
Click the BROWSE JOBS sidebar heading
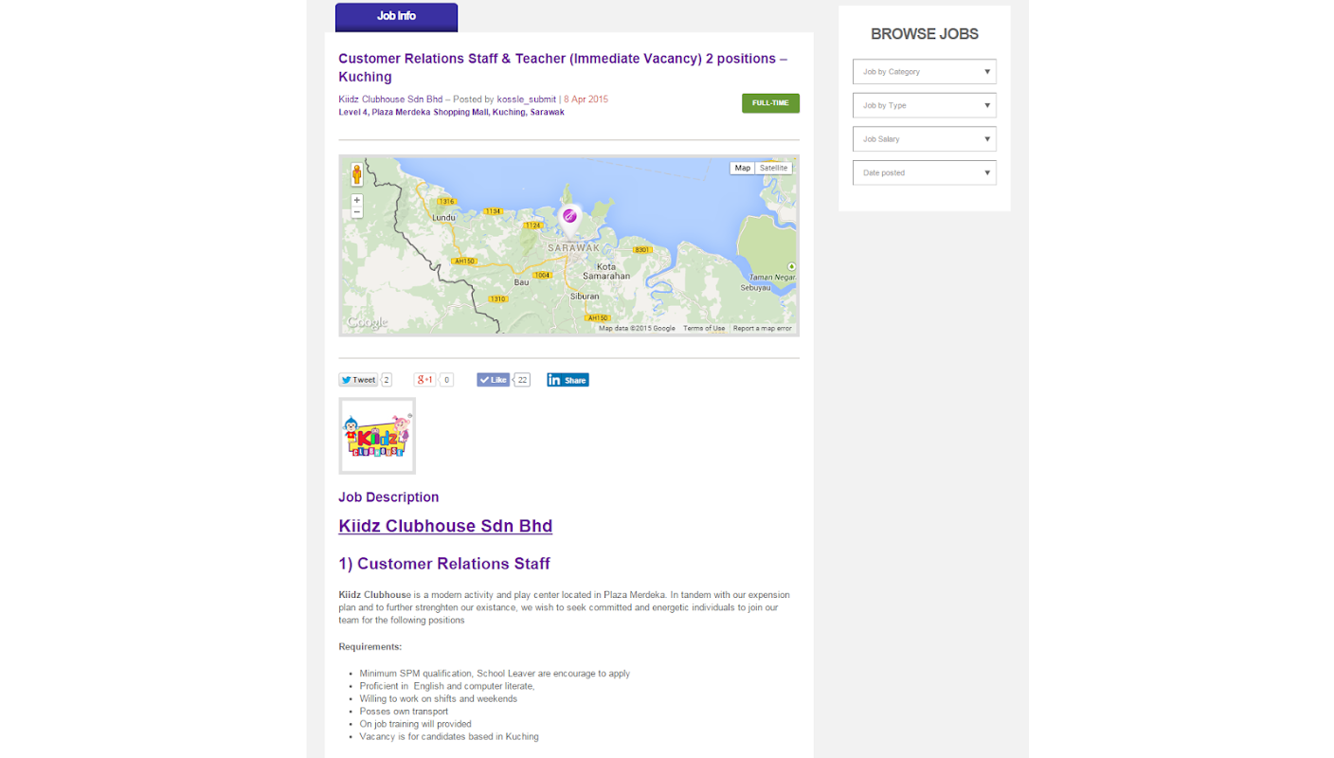[925, 34]
